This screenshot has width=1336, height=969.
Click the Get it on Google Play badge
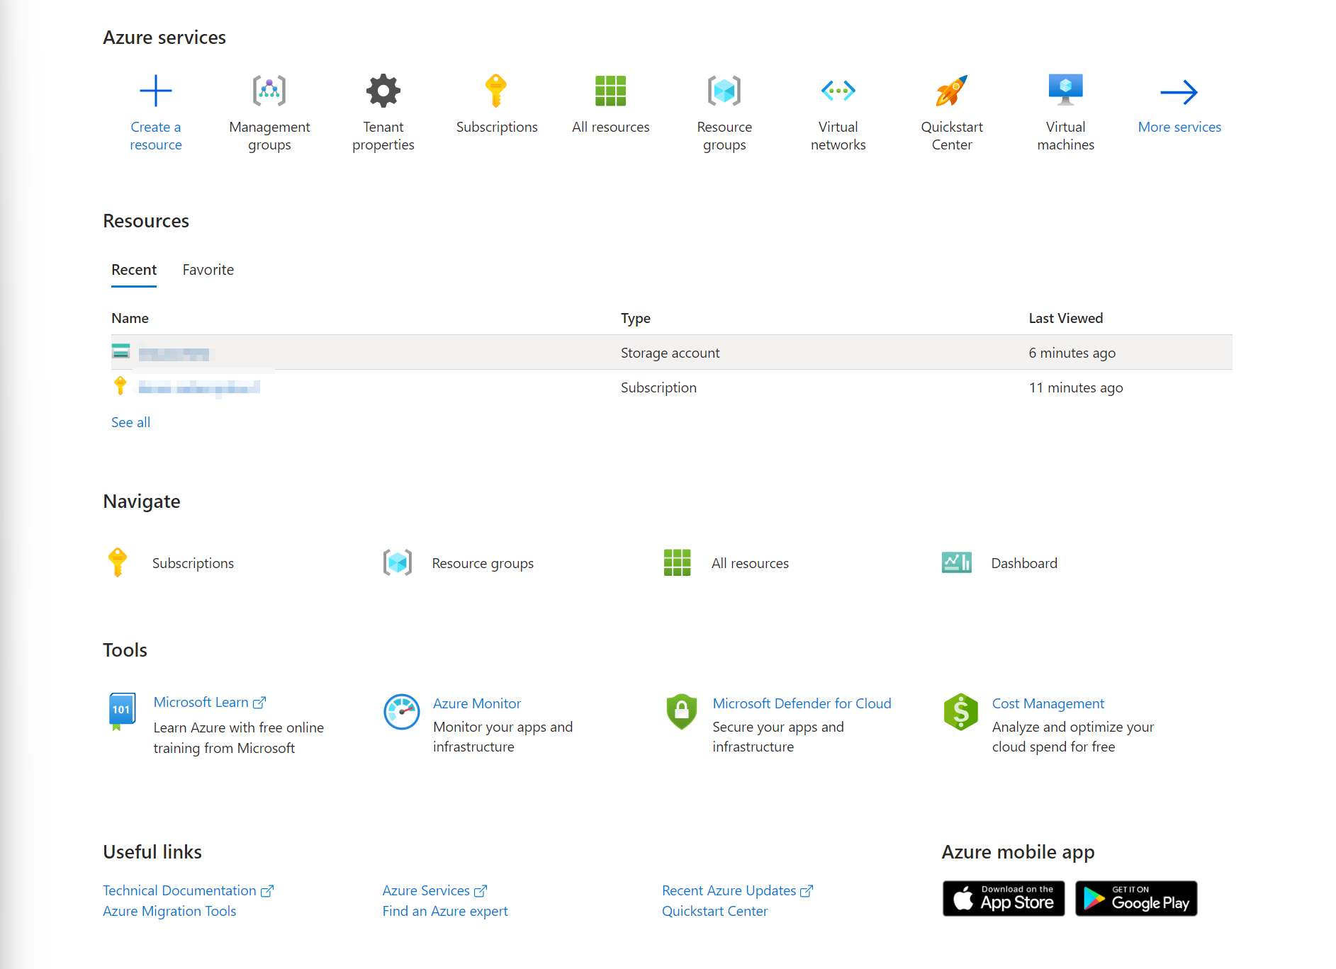point(1135,898)
